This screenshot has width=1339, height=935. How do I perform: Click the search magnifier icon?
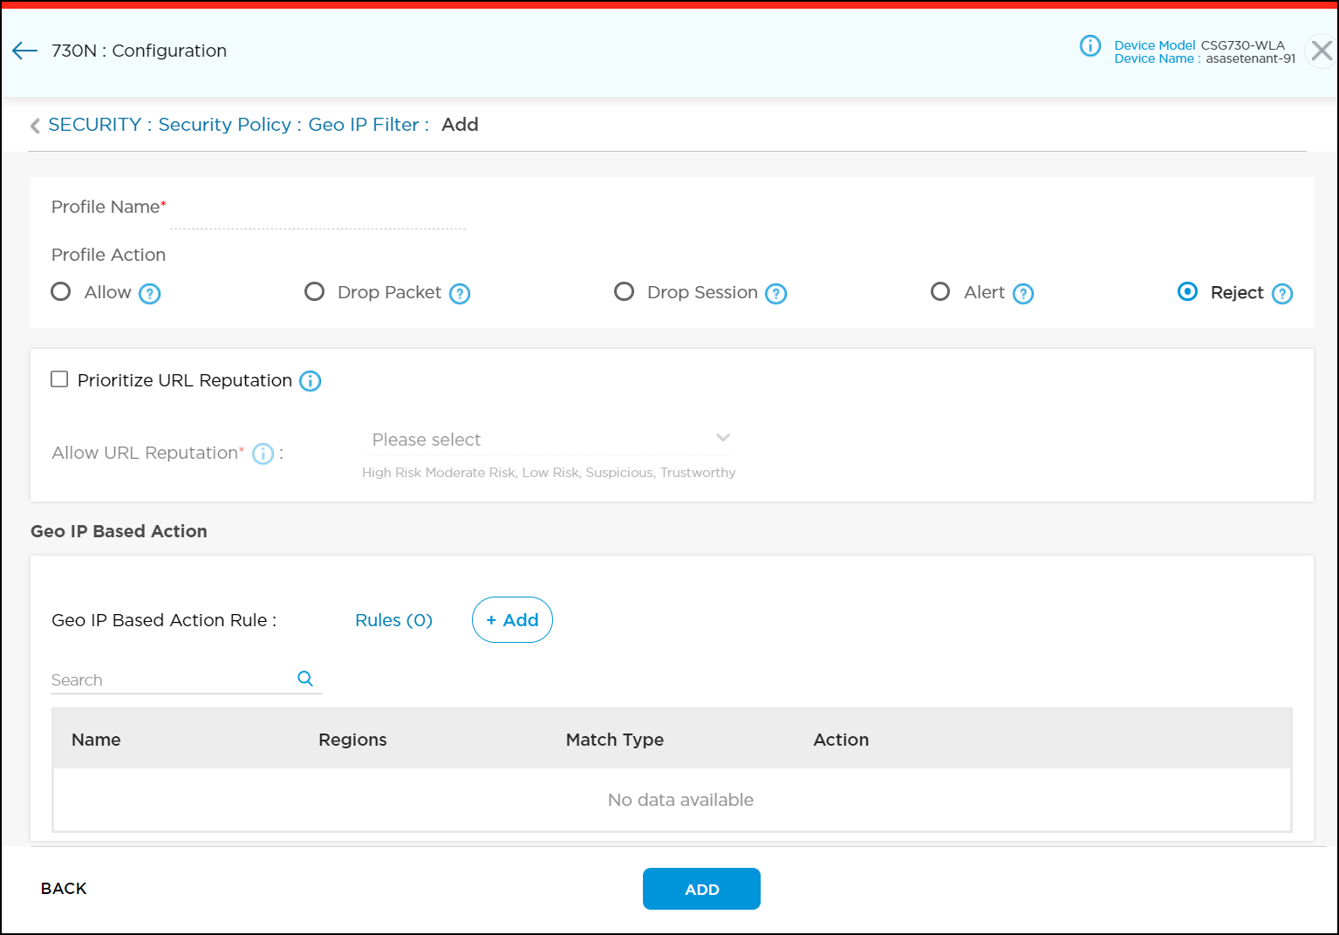305,679
